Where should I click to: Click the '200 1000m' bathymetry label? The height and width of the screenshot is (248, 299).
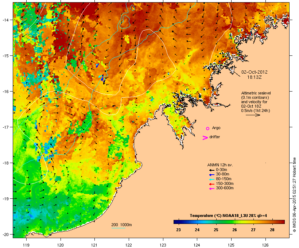(x=121, y=225)
